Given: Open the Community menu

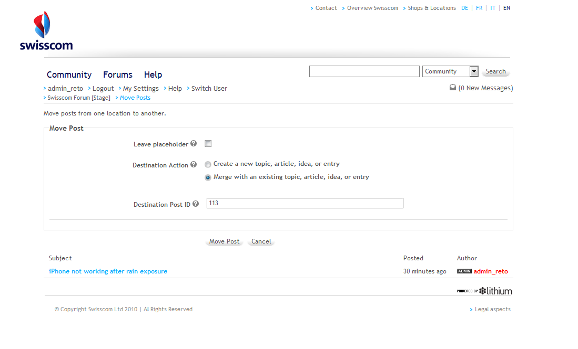Looking at the screenshot, I should click(69, 75).
